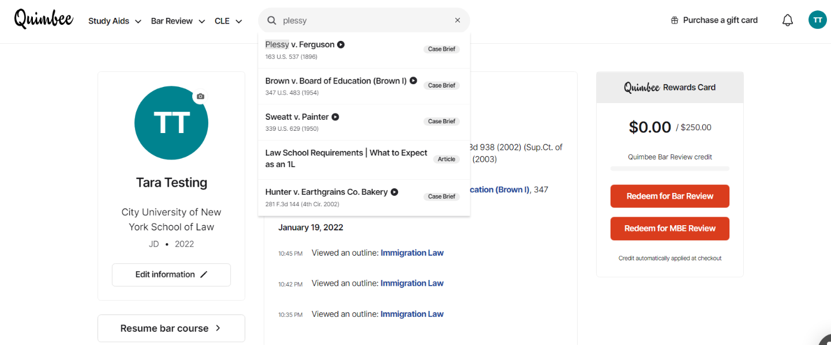Click the Quimbee logo

tap(44, 20)
